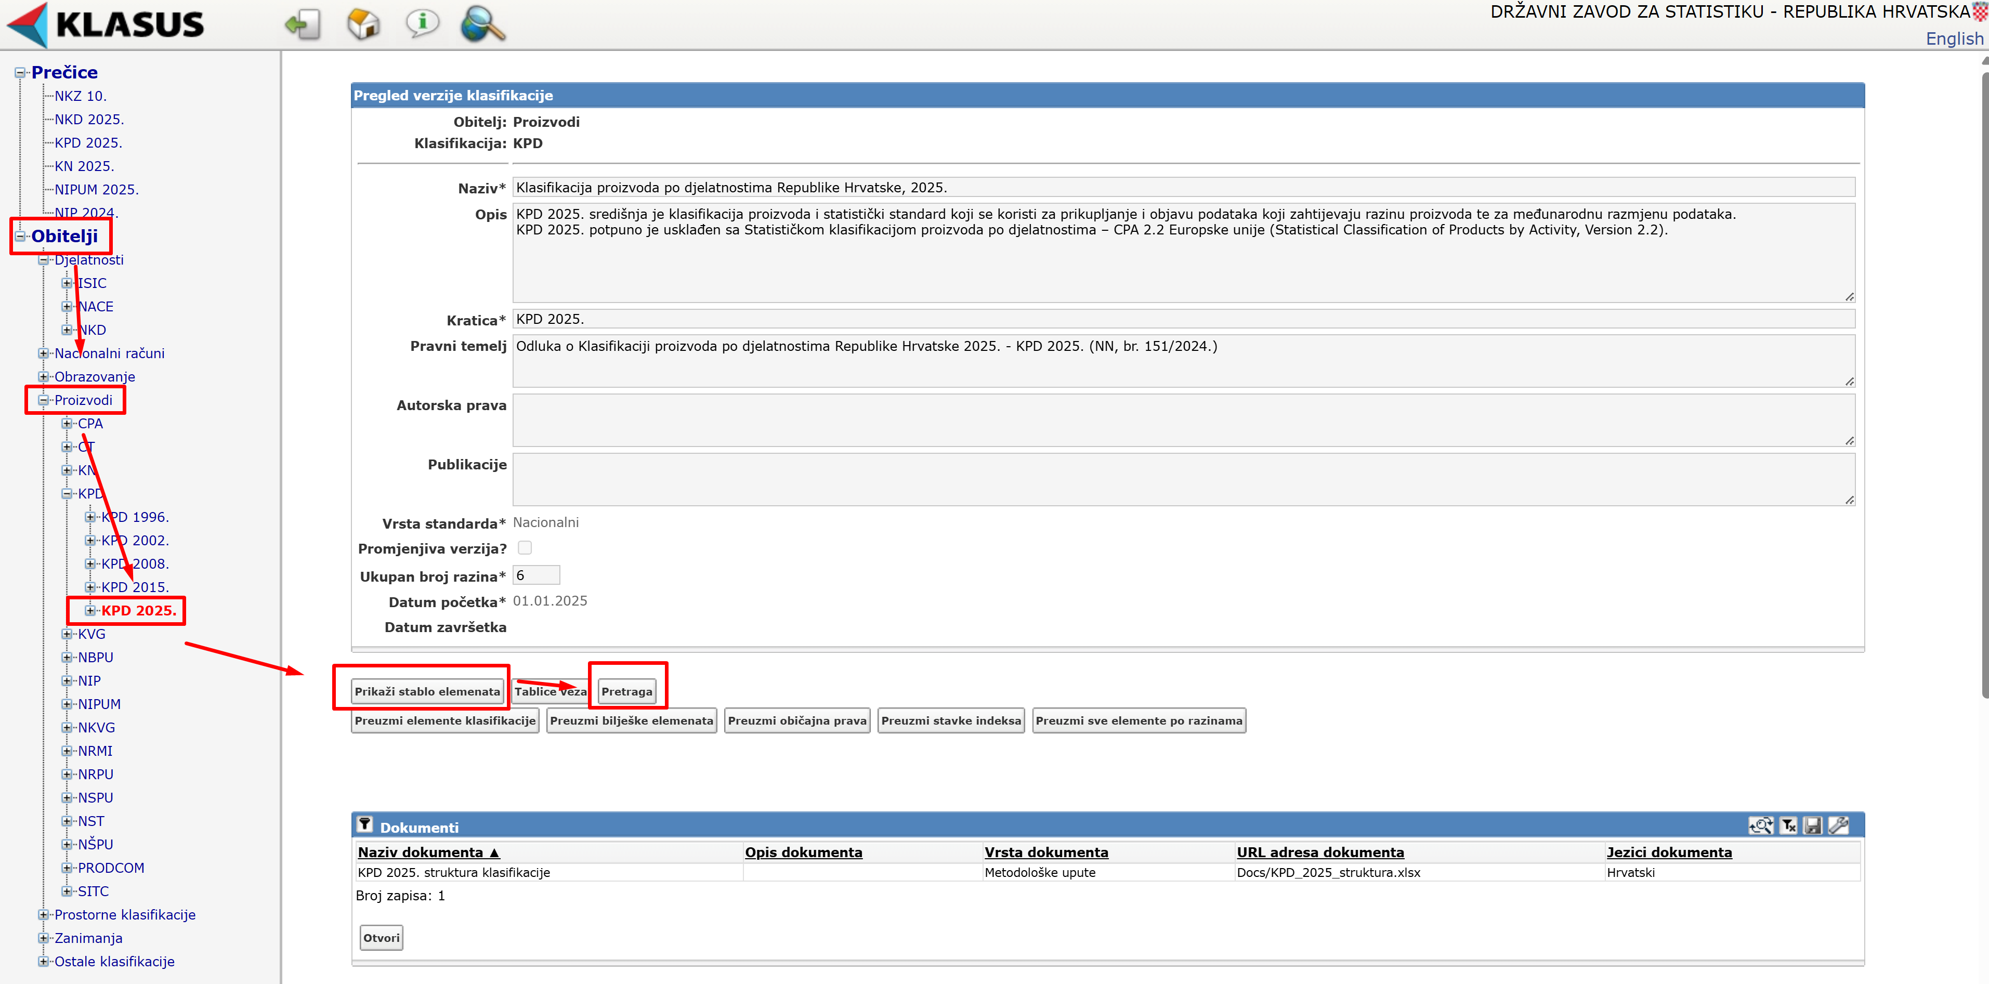The image size is (1989, 984).
Task: Sort by Vrsta dokumenta column
Action: tap(1046, 852)
